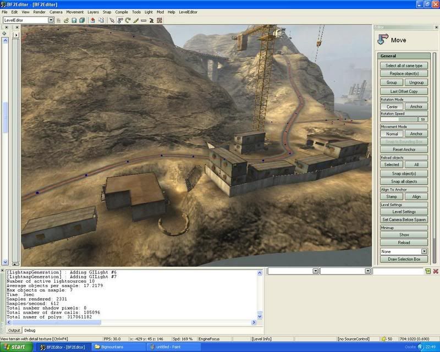The image size is (440, 352).
Task: Click the green add icon near bottom right
Action: tap(427, 271)
